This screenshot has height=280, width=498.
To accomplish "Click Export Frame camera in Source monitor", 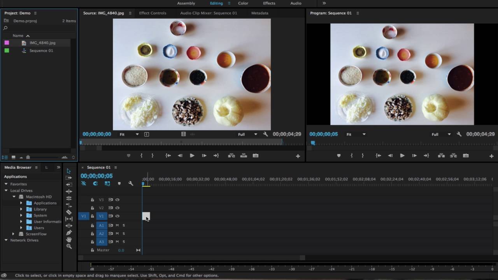I will 255,156.
